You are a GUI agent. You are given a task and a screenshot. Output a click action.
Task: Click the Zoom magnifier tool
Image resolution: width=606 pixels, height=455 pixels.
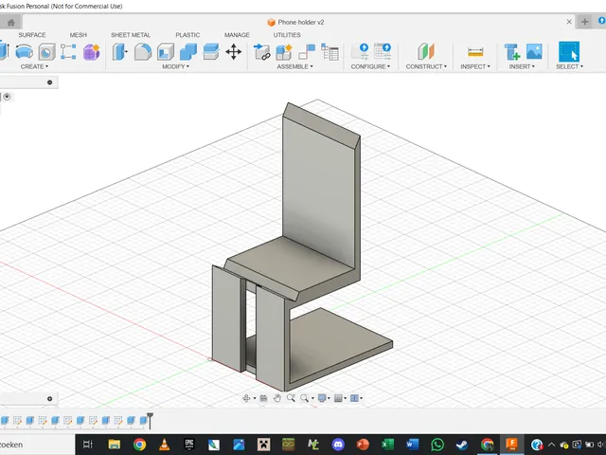point(291,398)
